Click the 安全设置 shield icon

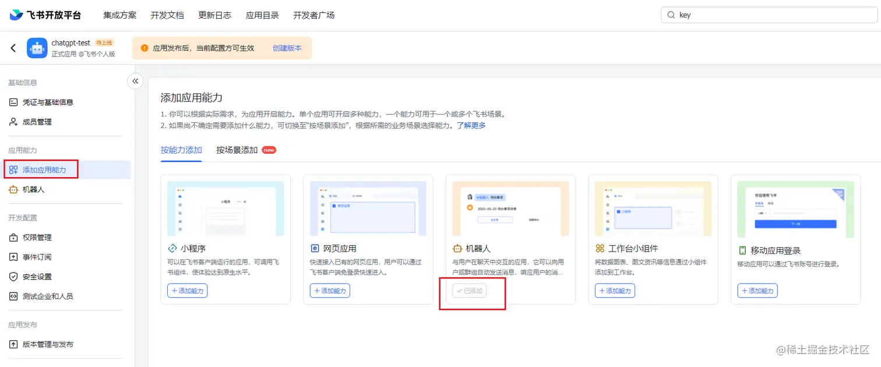13,277
